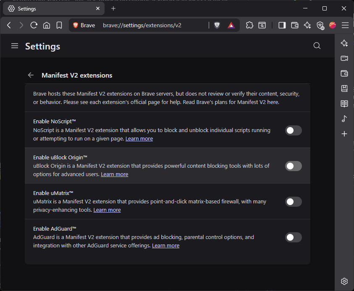Enable the uBlock Origin toggle
Screen dimensions: 354x291
click(293, 166)
